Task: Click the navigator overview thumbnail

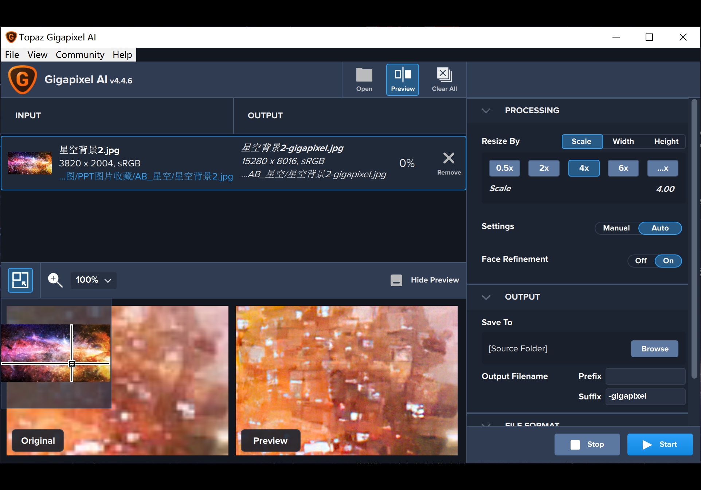Action: (x=56, y=353)
